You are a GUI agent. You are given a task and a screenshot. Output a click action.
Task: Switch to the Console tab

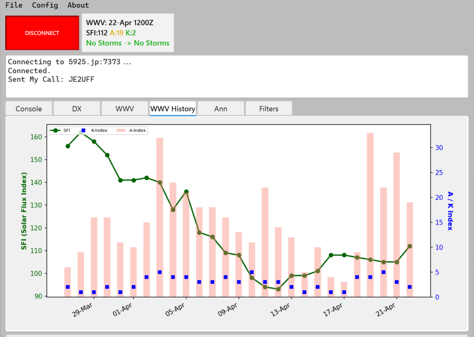(29, 109)
